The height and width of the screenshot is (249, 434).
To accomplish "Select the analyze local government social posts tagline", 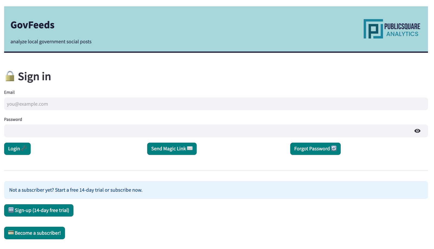I will pos(51,41).
